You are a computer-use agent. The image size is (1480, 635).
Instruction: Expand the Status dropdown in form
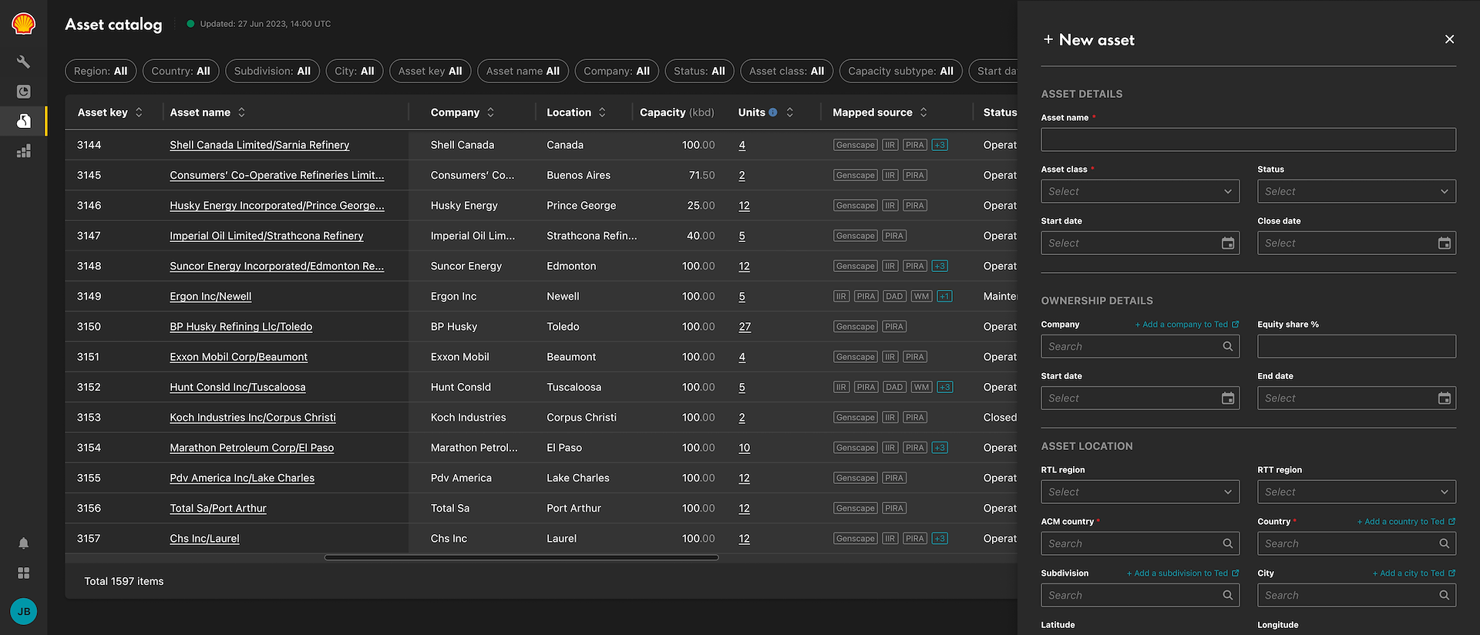(x=1357, y=192)
